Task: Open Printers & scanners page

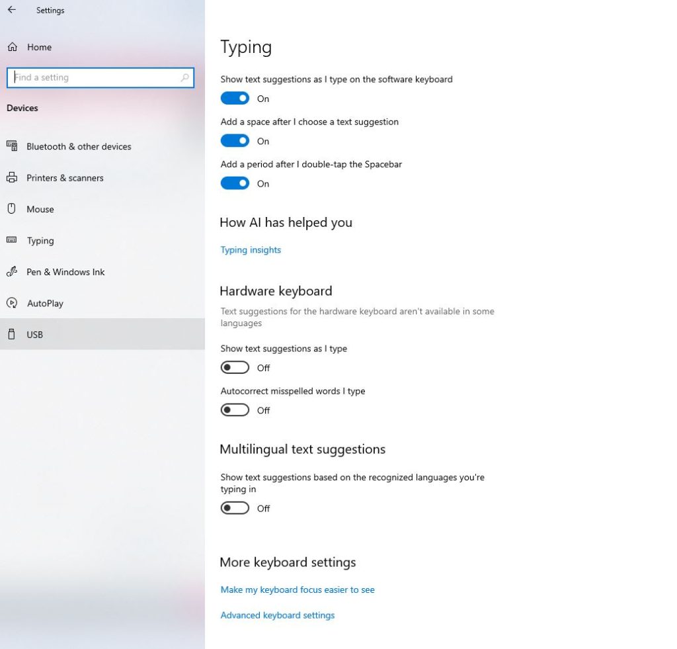Action: (x=102, y=177)
